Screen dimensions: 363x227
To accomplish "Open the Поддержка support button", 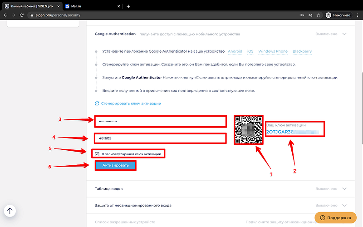I will point(335,218).
